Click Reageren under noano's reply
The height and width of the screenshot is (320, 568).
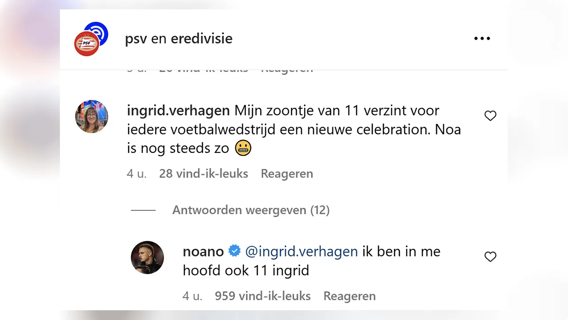pyautogui.click(x=349, y=296)
